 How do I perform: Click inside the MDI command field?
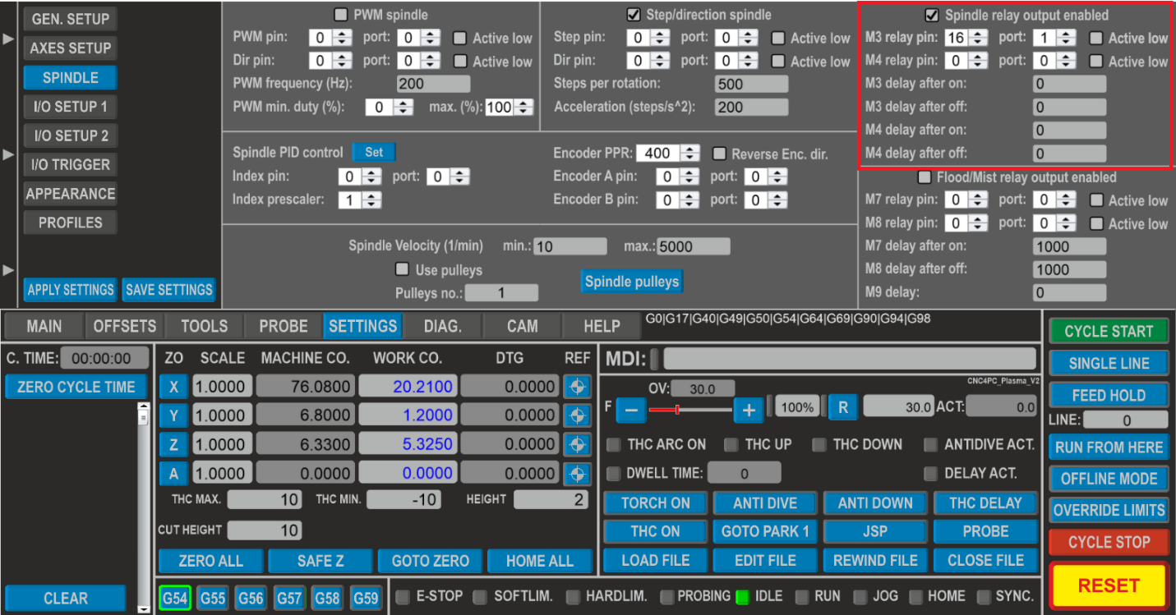850,358
